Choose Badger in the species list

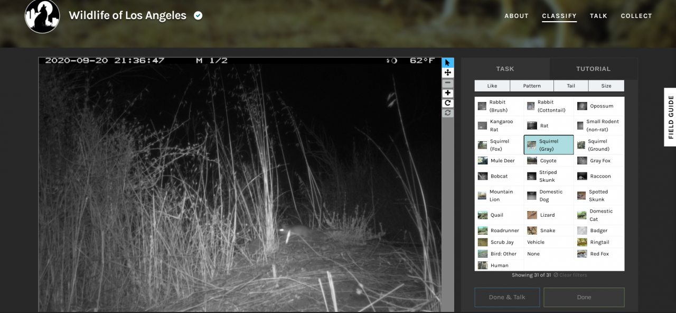(599, 231)
